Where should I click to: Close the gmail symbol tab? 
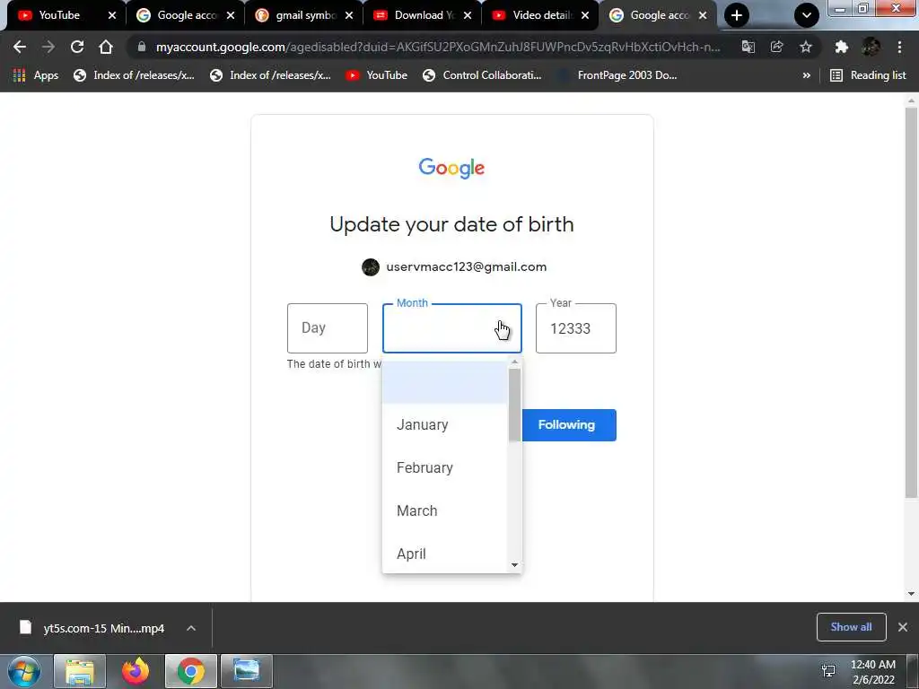[x=349, y=15]
